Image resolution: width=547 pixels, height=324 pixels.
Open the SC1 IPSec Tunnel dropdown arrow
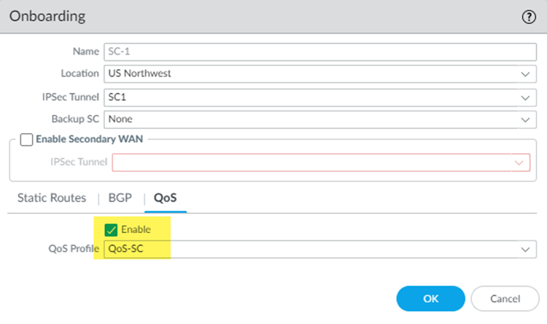525,97
